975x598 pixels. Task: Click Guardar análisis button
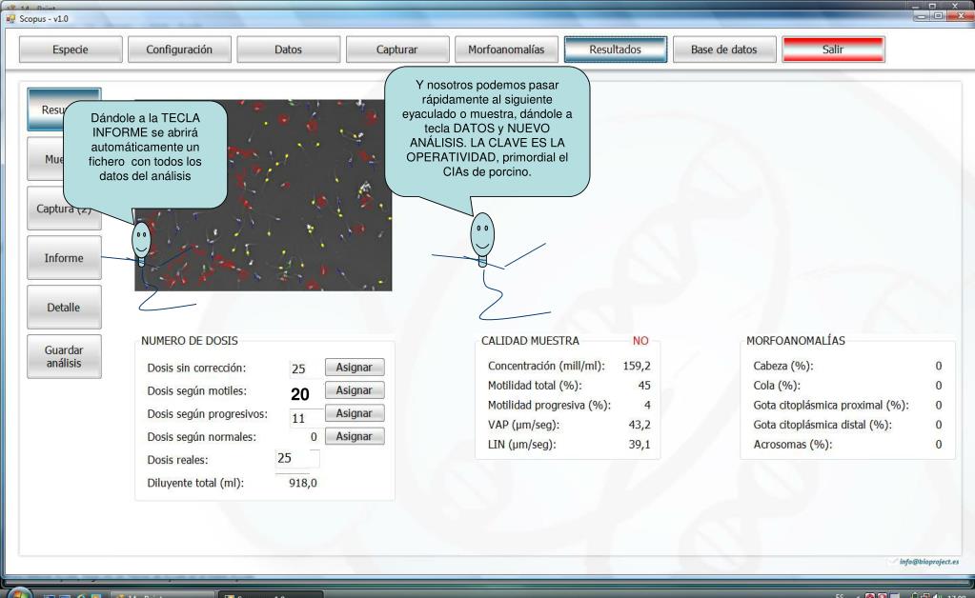[64, 356]
